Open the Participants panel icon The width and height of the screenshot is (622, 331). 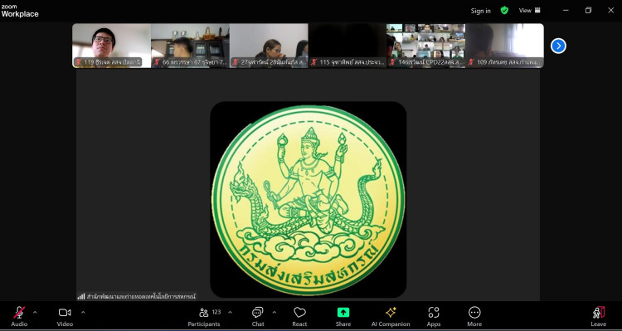(x=204, y=313)
